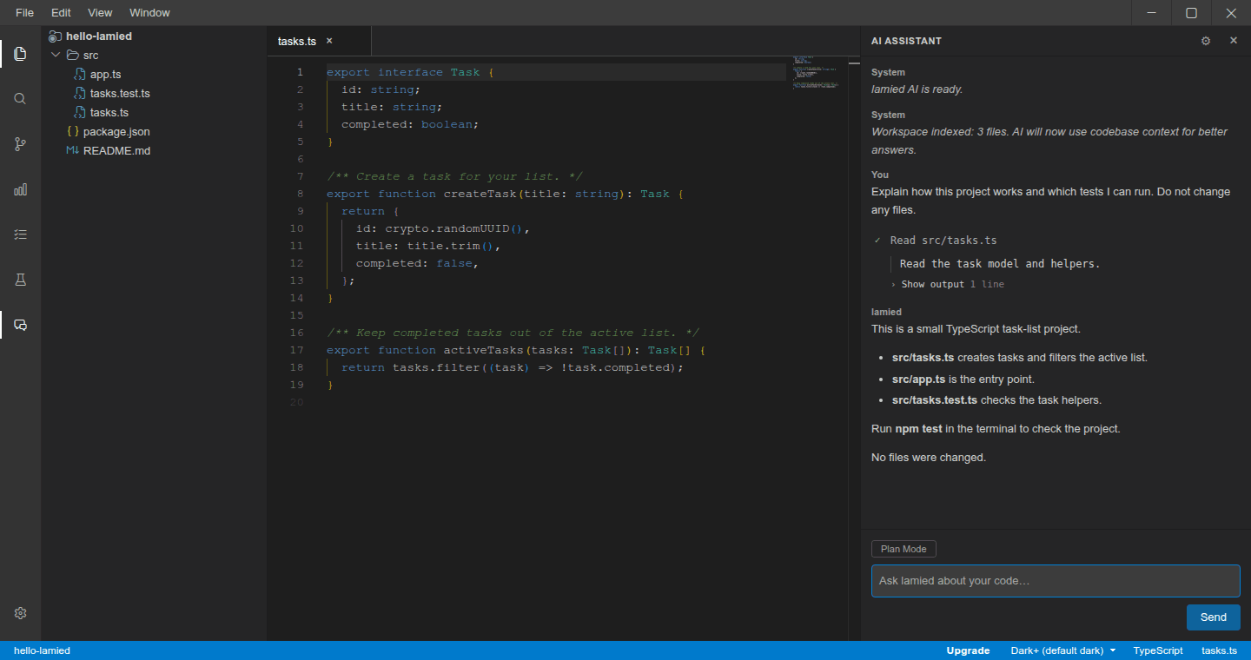Open the Explorer files icon in activity bar
This screenshot has height=660, width=1251.
click(x=20, y=54)
